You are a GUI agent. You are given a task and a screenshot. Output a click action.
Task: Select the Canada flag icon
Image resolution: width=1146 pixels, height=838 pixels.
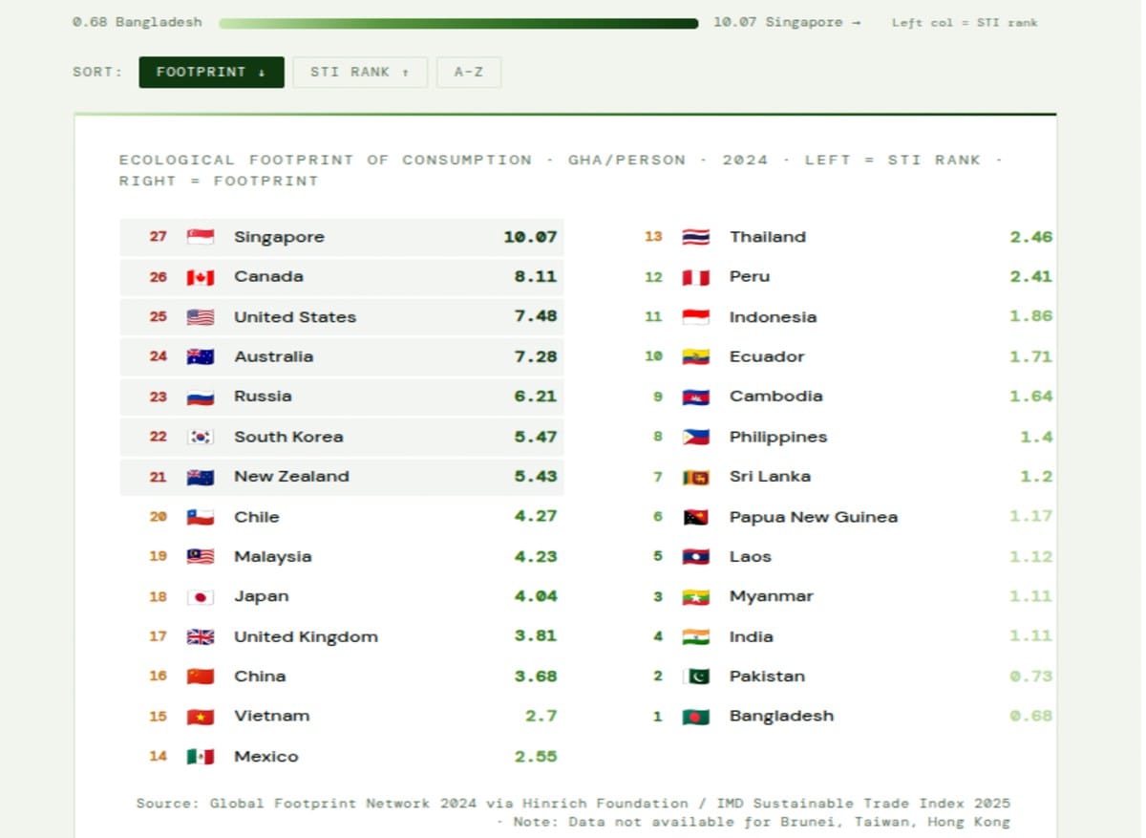201,277
